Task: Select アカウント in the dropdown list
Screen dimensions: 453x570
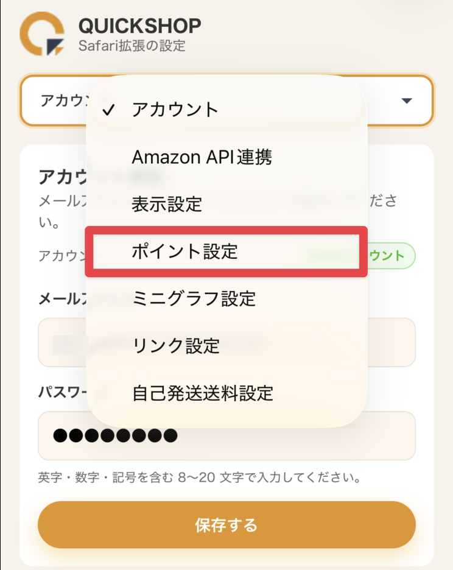Action: coord(175,110)
